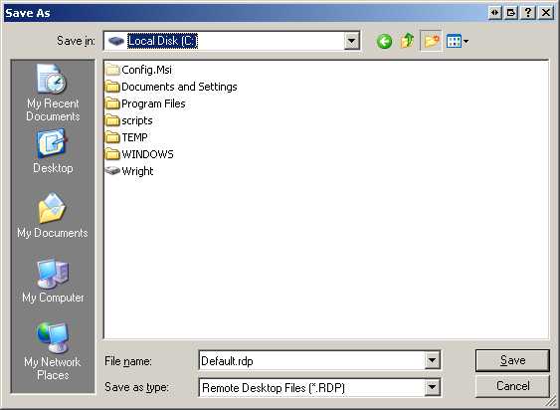
Task: Click the Cancel button
Action: point(512,386)
